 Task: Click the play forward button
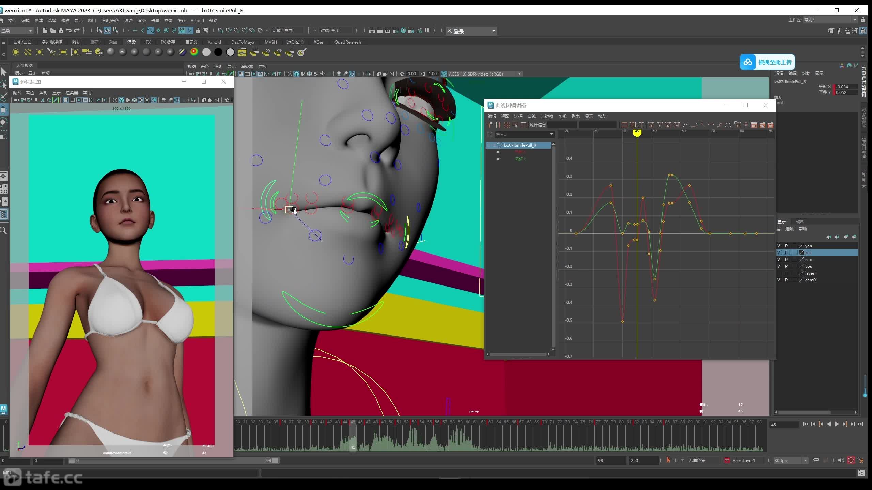[x=837, y=424]
